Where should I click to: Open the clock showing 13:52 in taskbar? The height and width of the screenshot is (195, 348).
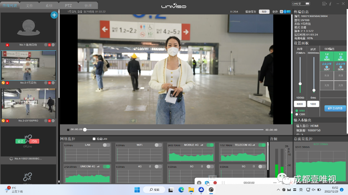click(x=331, y=190)
